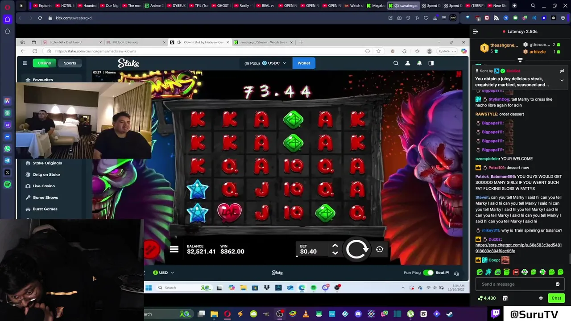Hide the pinned message
Viewport: 571px width, 321px height.
[562, 71]
